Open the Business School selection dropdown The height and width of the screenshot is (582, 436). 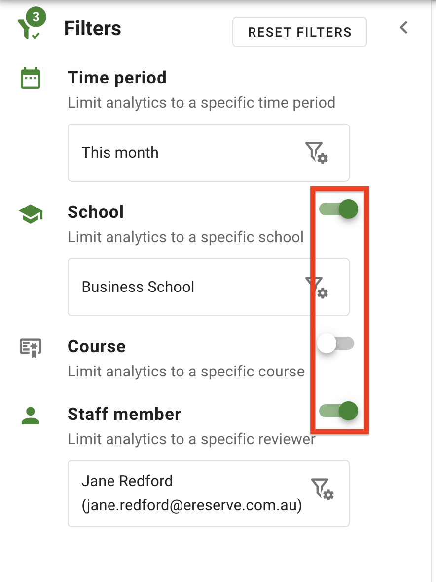(187, 287)
